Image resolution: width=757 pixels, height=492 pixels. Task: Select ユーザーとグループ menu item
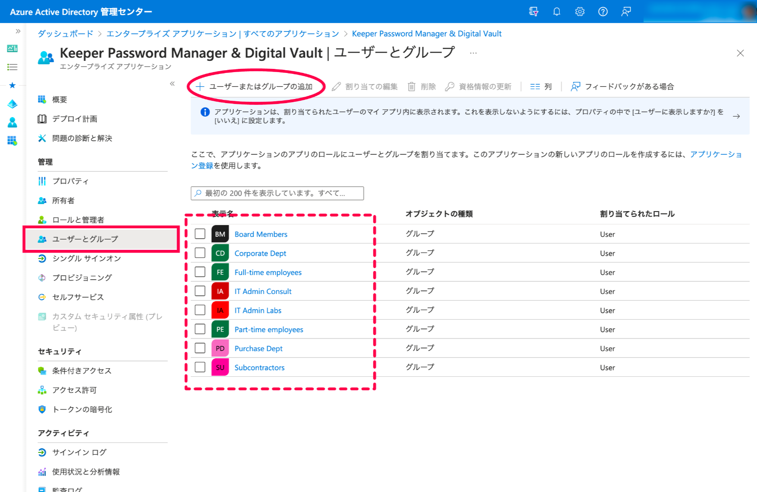coord(102,239)
